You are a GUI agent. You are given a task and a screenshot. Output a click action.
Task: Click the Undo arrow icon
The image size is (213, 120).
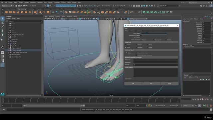click(x=24, y=6)
